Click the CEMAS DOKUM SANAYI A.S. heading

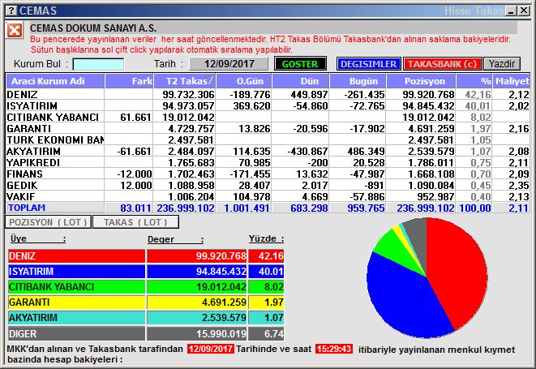pos(93,28)
